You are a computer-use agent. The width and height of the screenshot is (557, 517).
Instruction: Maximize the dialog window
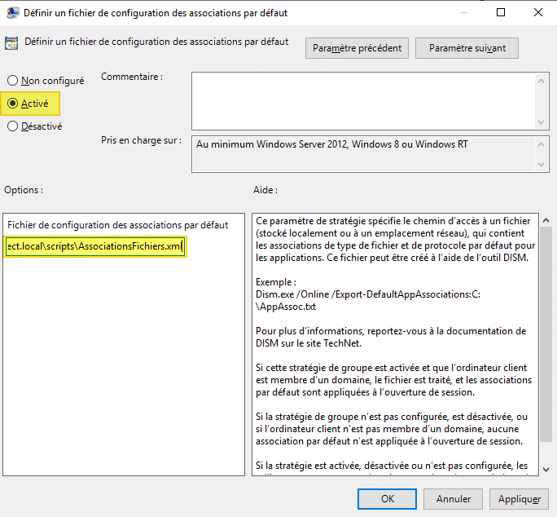[x=501, y=12]
